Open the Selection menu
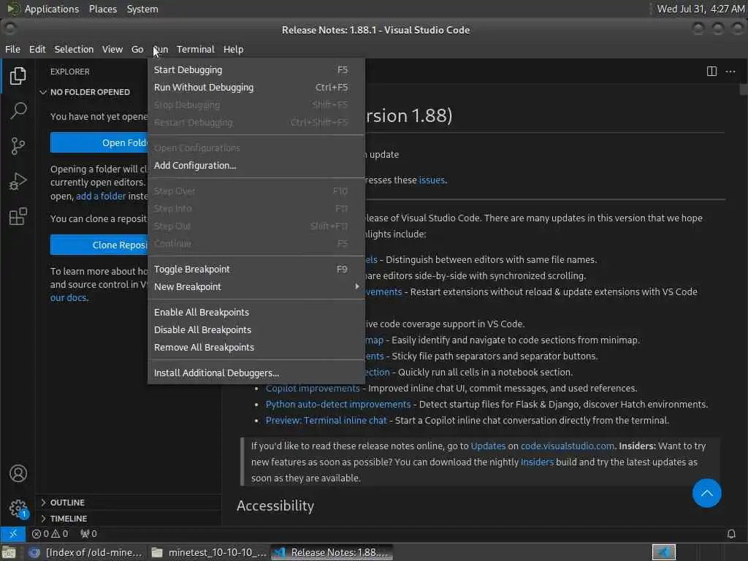Screen dimensions: 748x561 74,49
